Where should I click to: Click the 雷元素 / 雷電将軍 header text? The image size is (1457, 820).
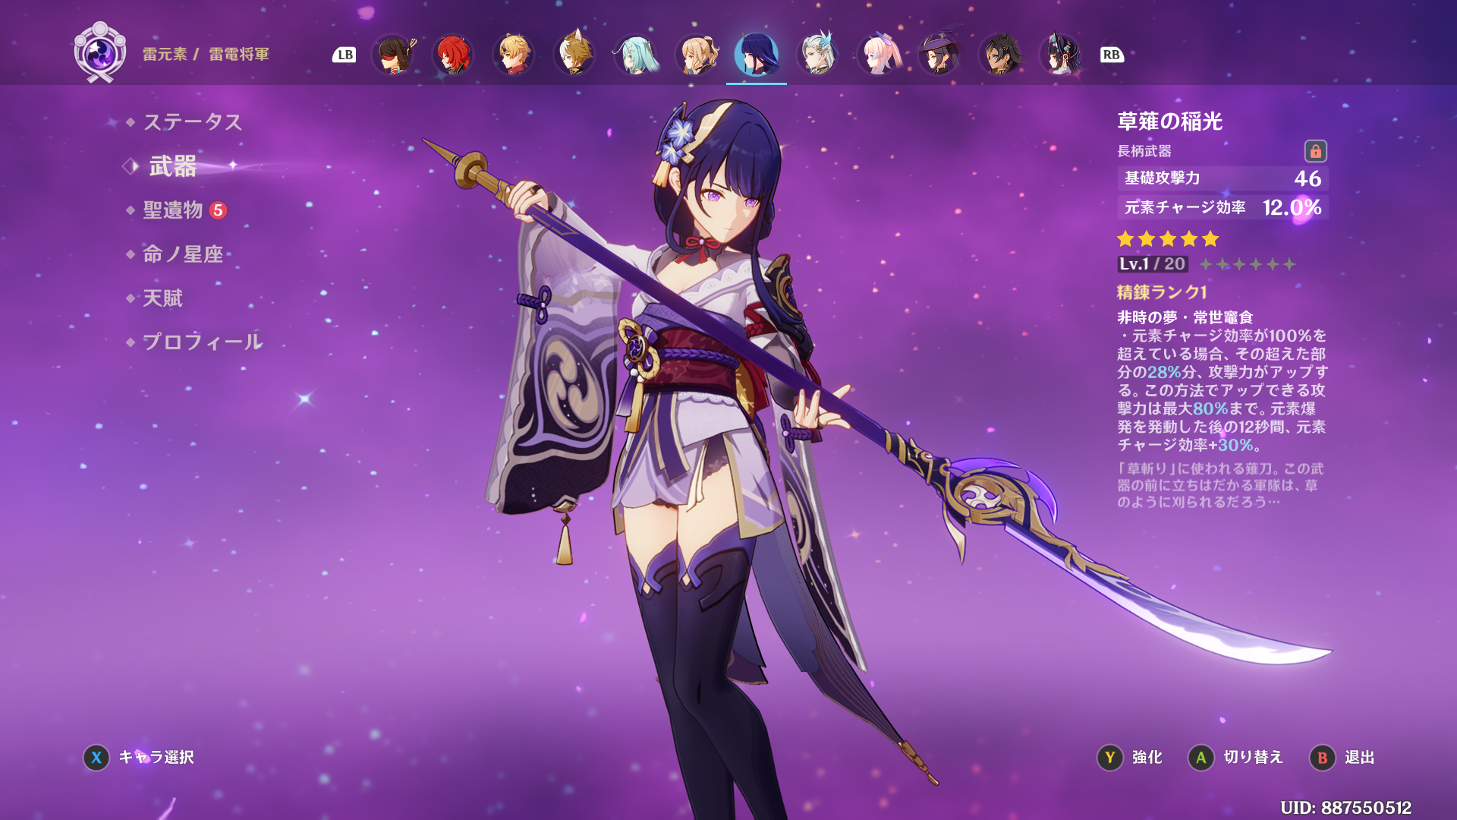[x=206, y=54]
